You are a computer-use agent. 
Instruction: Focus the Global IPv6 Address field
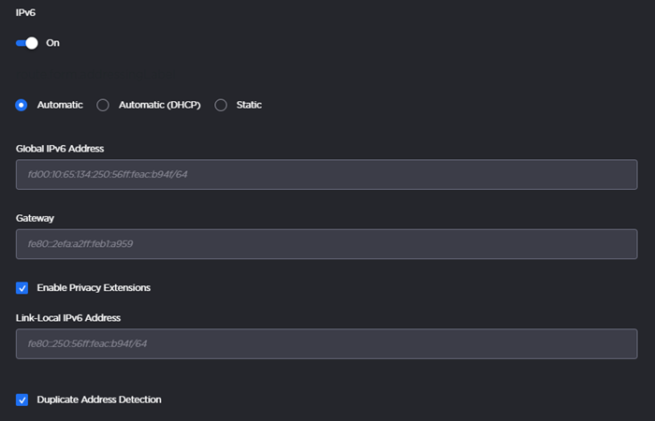click(327, 175)
